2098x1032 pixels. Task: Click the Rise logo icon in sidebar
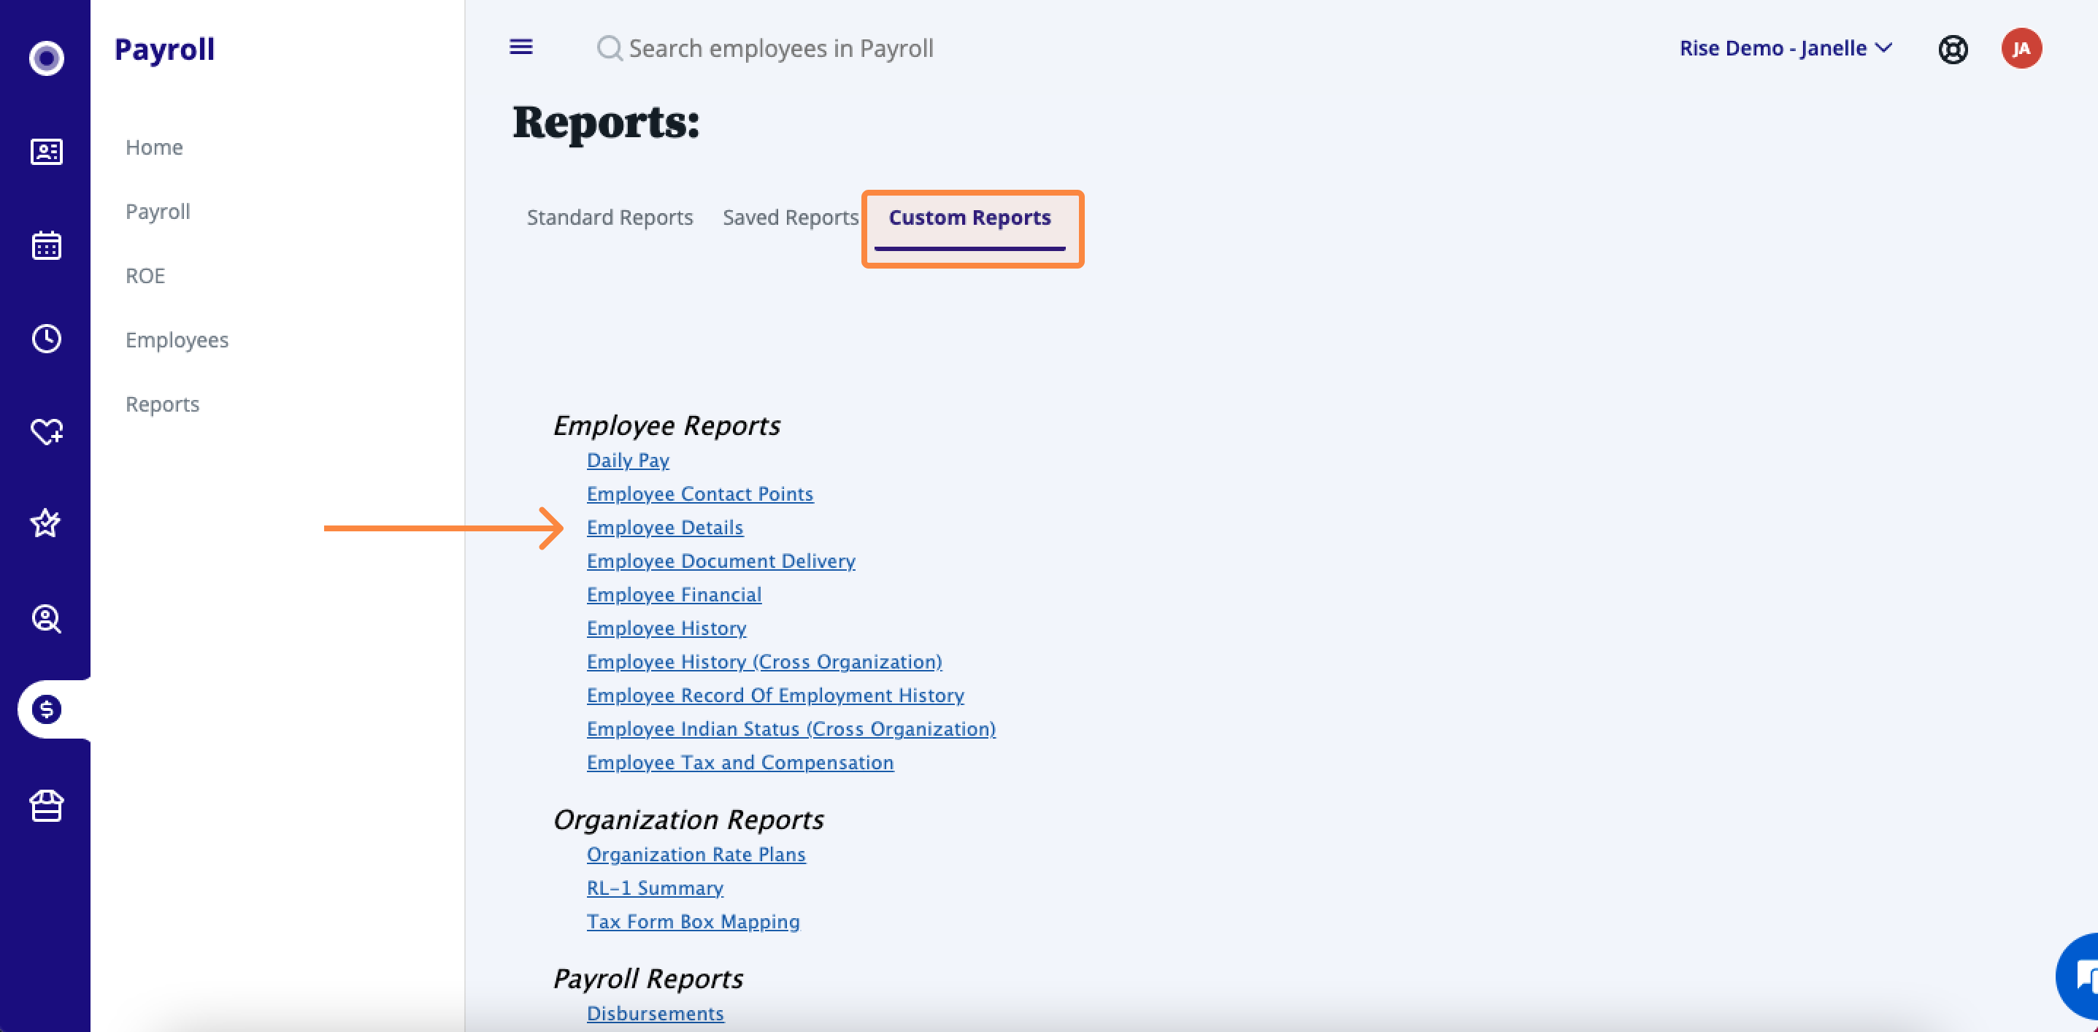coord(47,58)
